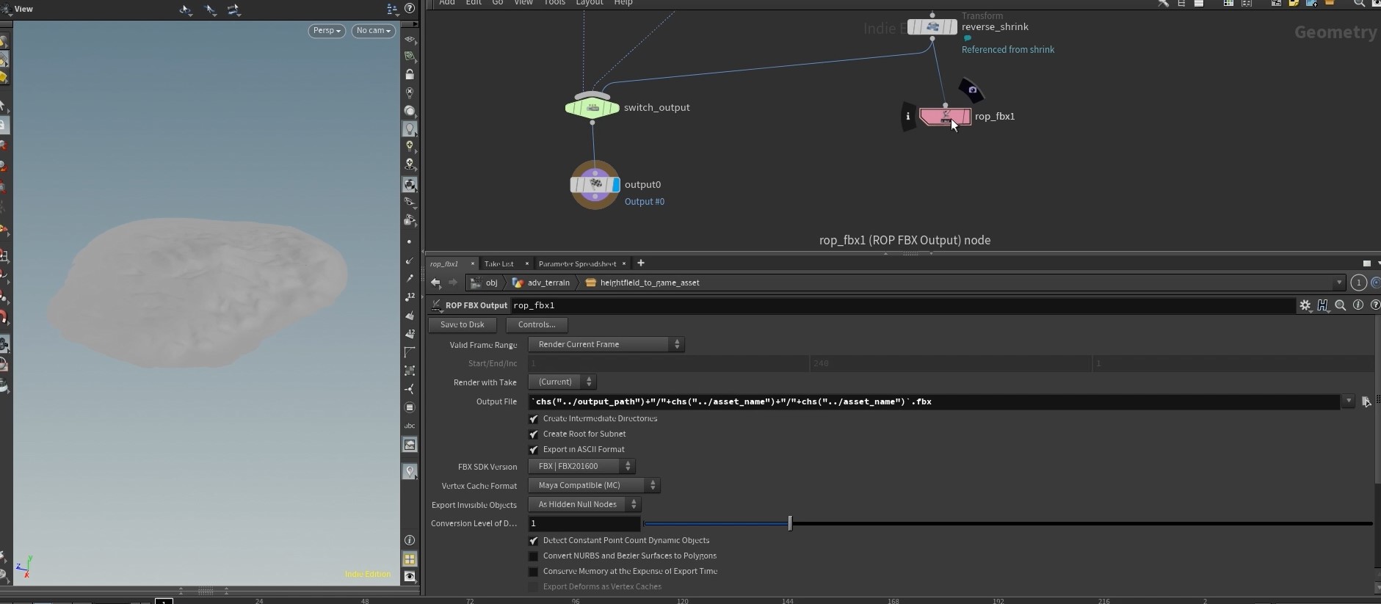1381x604 pixels.
Task: Disable Export in ASCII Format checkbox
Action: tap(534, 450)
